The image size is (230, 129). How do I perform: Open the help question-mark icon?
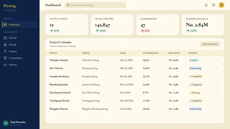tap(214, 5)
